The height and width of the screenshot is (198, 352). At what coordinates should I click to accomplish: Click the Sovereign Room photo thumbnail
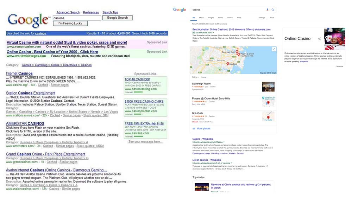(268, 87)
